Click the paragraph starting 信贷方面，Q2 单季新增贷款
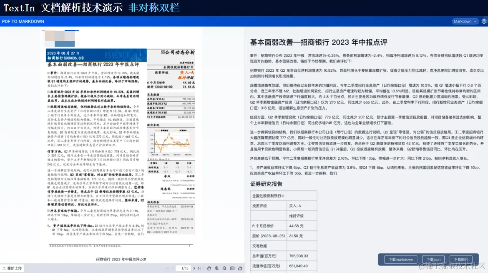Screen dimensions: 488x273 [366, 120]
